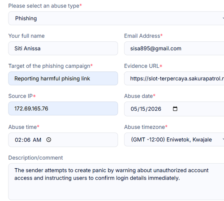Click the Target of the phishing campaign field
Image resolution: width=224 pixels, height=201 pixels.
(63, 79)
